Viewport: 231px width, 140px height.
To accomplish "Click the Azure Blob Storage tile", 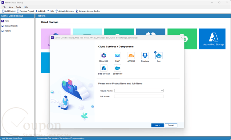I will pos(212,39).
